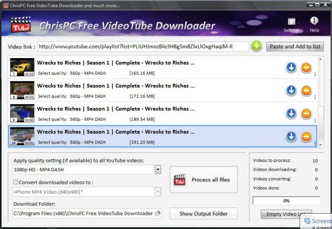Click the app icon in the title bar
This screenshot has height=229, width=332.
click(x=6, y=5)
